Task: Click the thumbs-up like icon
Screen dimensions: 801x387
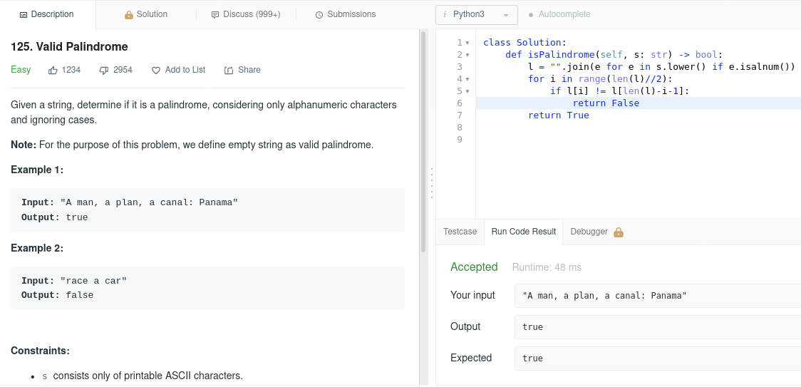Action: coord(53,70)
